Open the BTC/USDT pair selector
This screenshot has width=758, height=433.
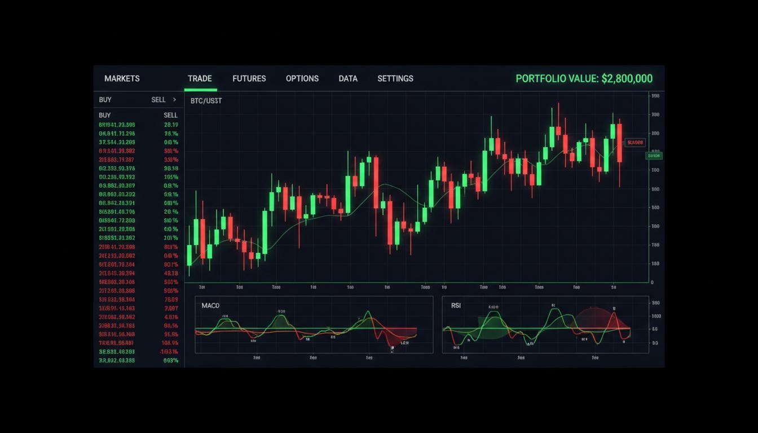[206, 101]
